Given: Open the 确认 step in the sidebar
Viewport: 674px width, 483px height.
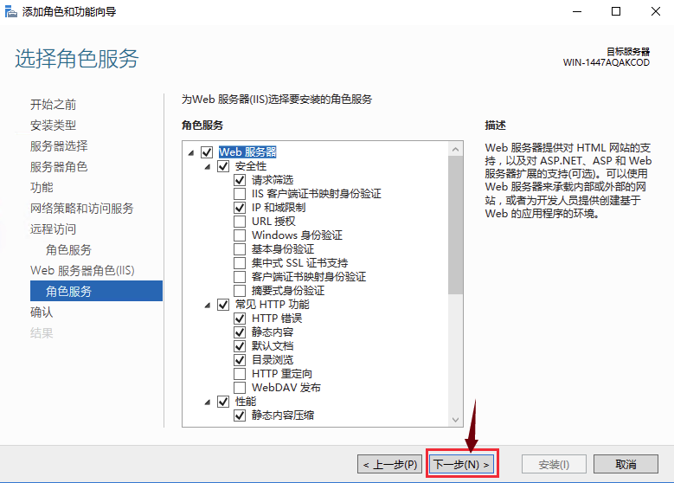Looking at the screenshot, I should 42,312.
